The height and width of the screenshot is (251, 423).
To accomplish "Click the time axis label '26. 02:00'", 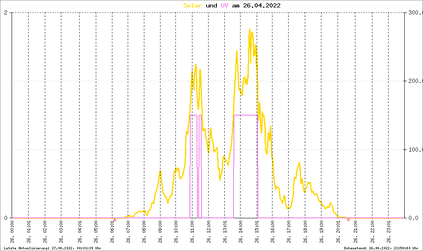I will [x=45, y=232].
